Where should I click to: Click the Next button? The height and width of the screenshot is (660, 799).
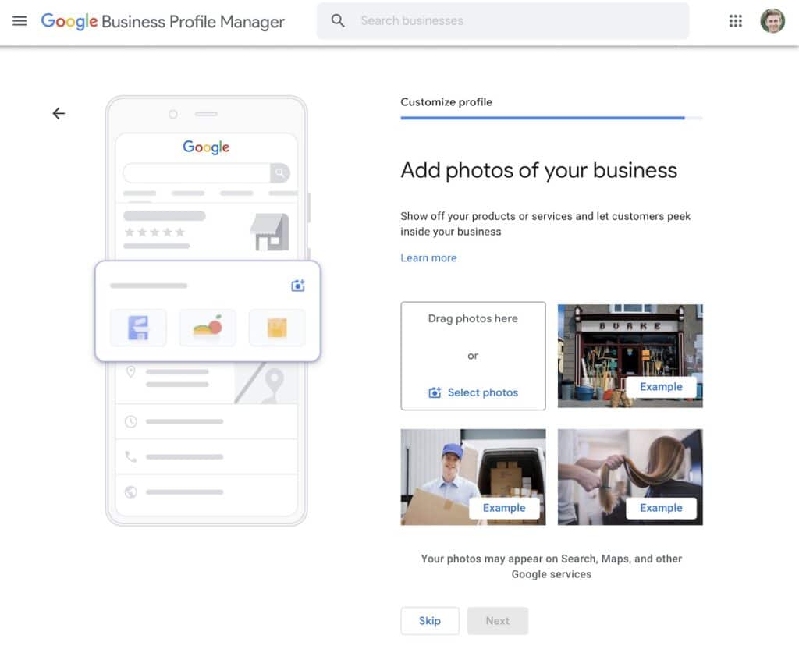click(x=497, y=621)
